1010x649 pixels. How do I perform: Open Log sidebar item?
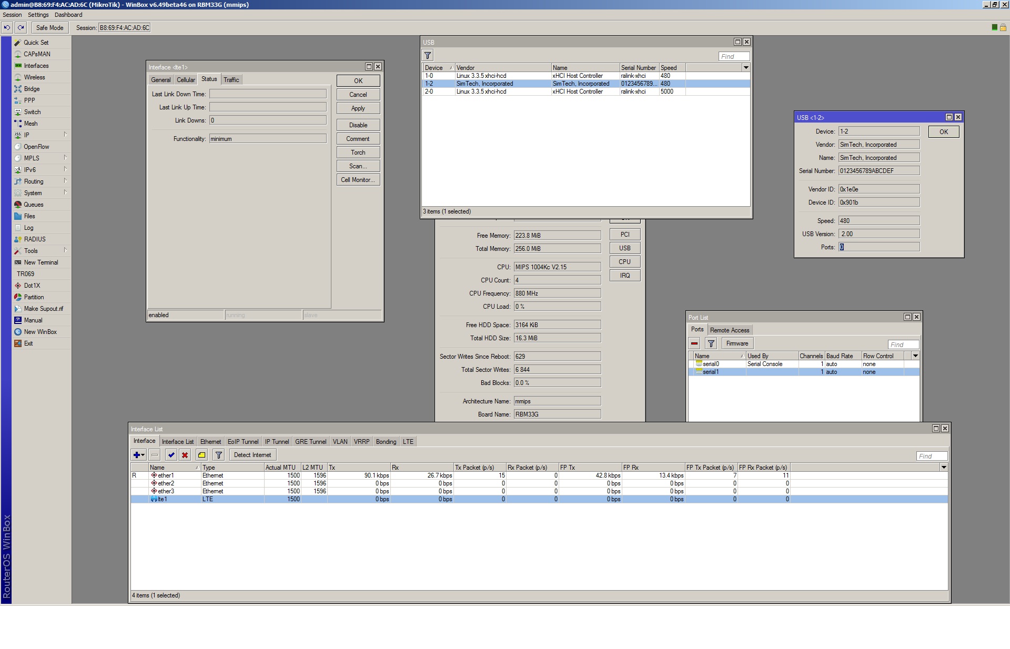(x=28, y=228)
